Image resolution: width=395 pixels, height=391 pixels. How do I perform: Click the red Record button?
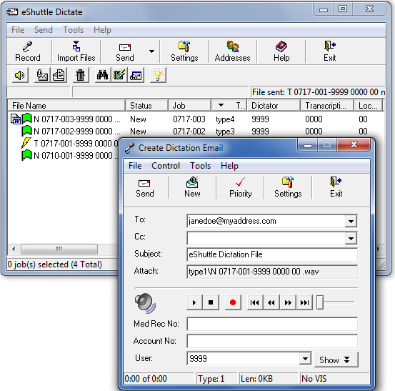(233, 302)
